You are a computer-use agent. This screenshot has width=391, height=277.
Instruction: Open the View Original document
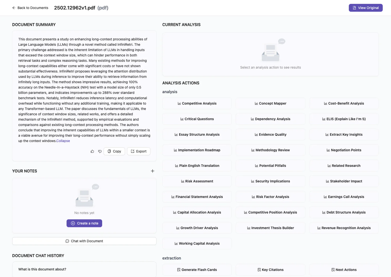365,8
